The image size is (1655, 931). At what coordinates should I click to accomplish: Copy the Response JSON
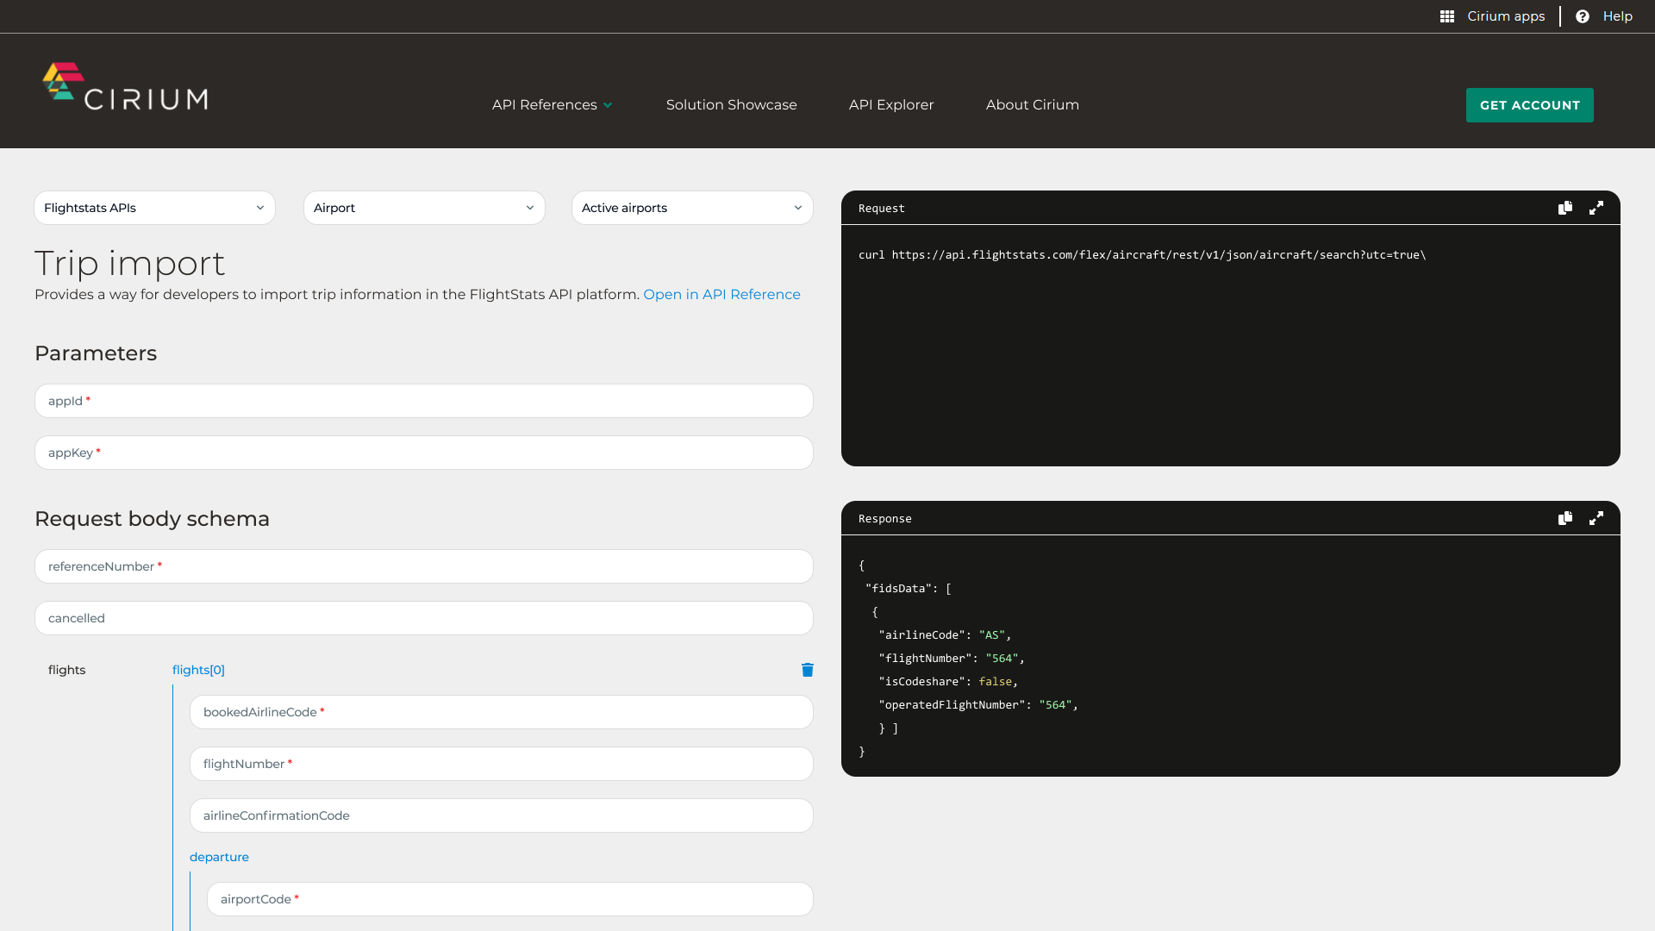tap(1565, 518)
